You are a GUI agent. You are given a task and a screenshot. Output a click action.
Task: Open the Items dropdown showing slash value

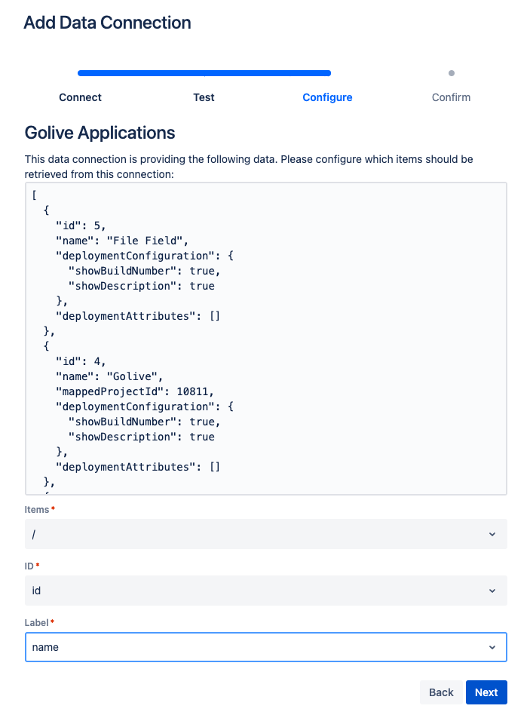[x=256, y=534]
